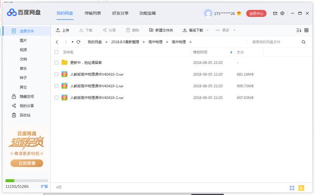Open the user avatar icon

click(x=208, y=13)
